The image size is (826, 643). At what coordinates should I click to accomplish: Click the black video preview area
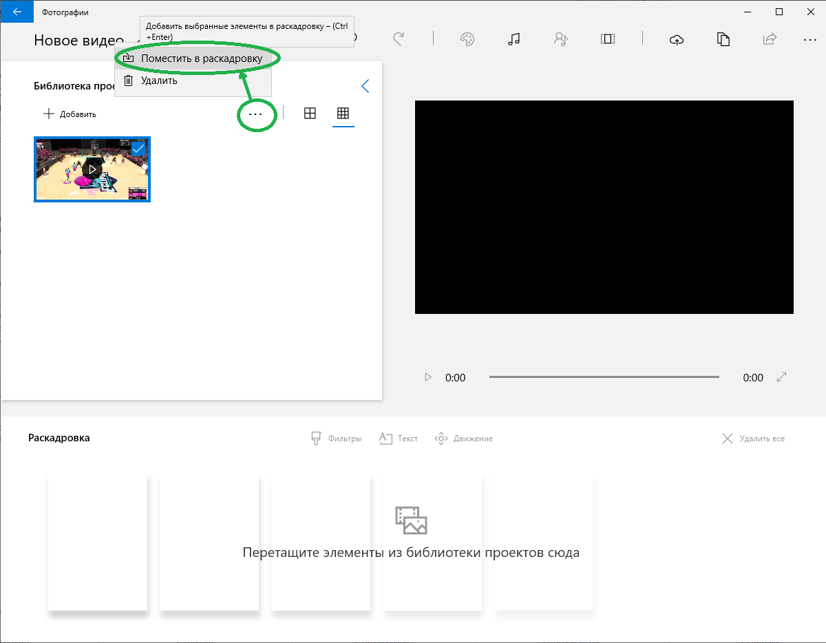pos(604,207)
